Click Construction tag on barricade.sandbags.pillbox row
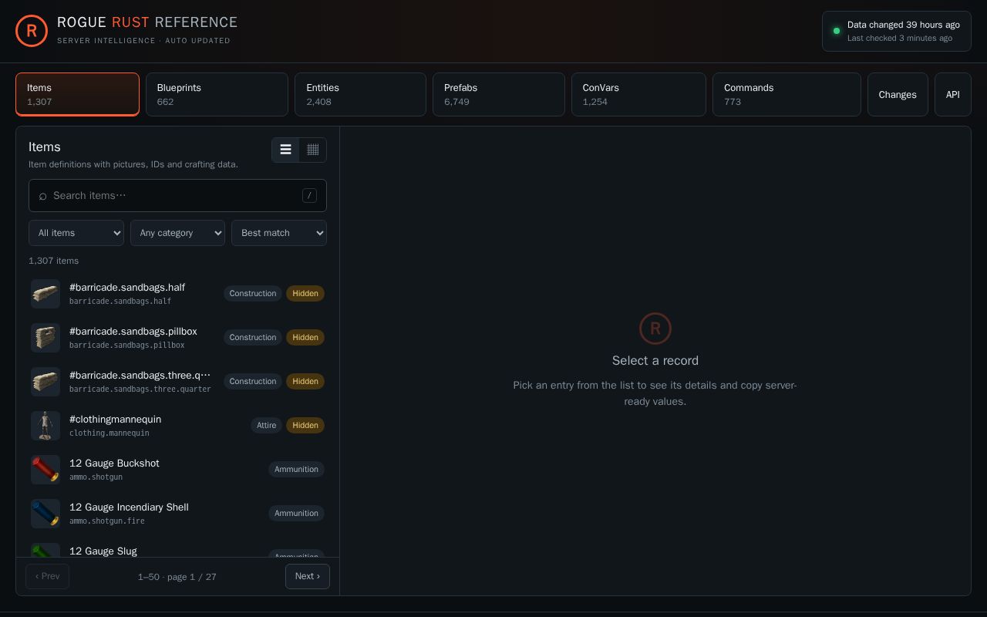This screenshot has width=987, height=617. [x=253, y=337]
